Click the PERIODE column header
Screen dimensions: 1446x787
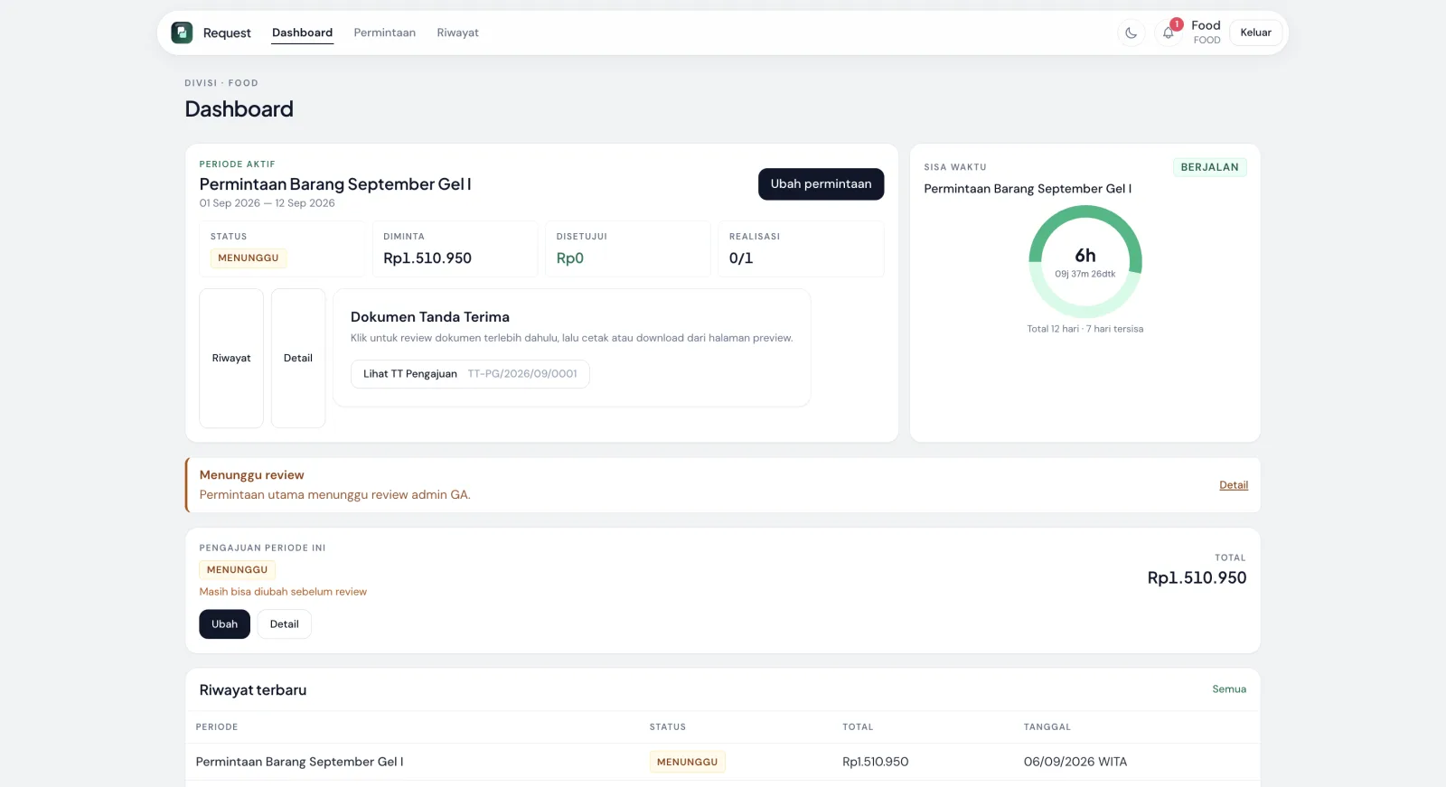[x=217, y=727]
